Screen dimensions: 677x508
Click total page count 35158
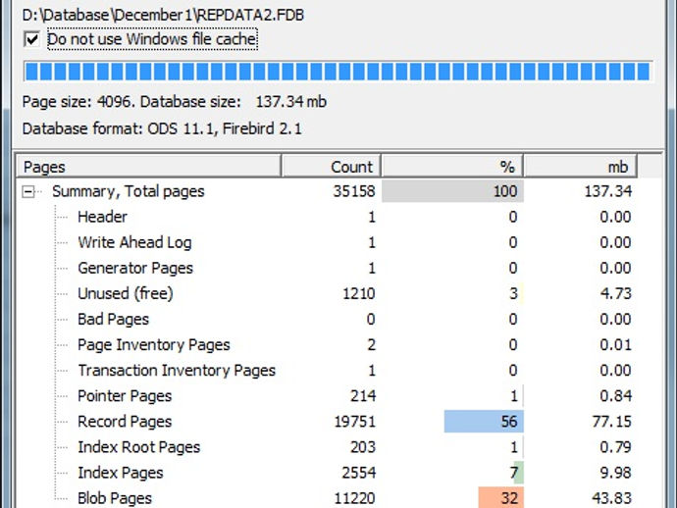coord(354,191)
